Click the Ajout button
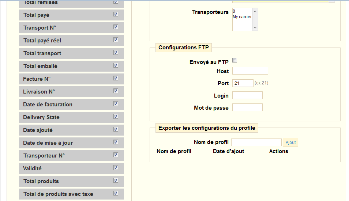Screen dimensions: 349x201 click(x=290, y=143)
